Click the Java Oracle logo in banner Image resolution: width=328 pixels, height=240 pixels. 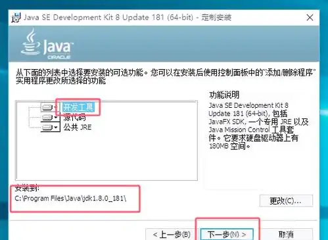point(47,44)
